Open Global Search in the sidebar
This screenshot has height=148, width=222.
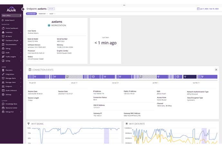pos(10,20)
